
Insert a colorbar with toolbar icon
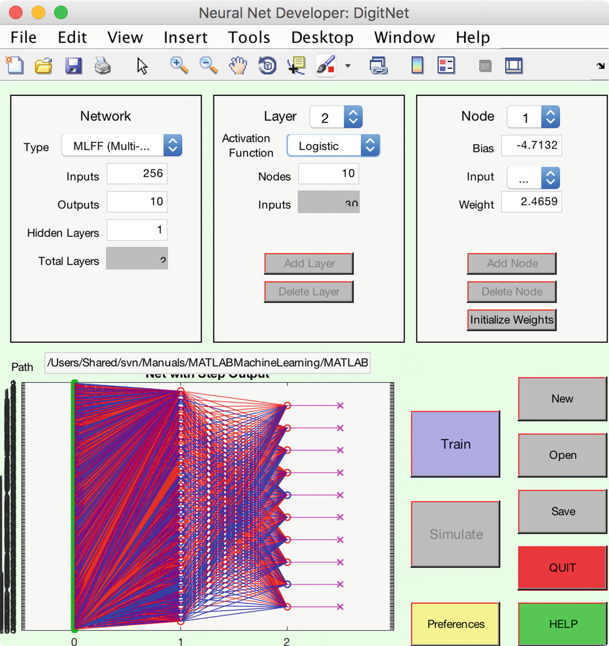click(417, 65)
